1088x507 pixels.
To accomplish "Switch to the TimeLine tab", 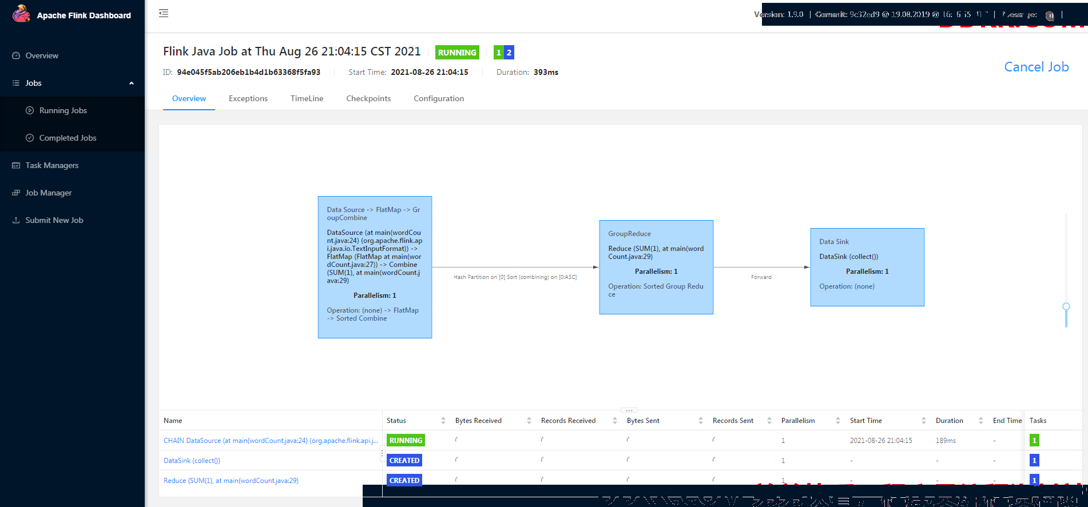I will tap(307, 98).
